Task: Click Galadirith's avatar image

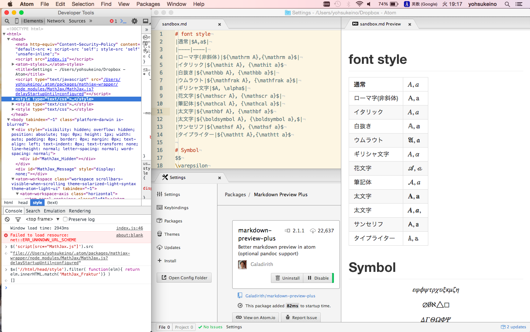Action: pos(243,264)
